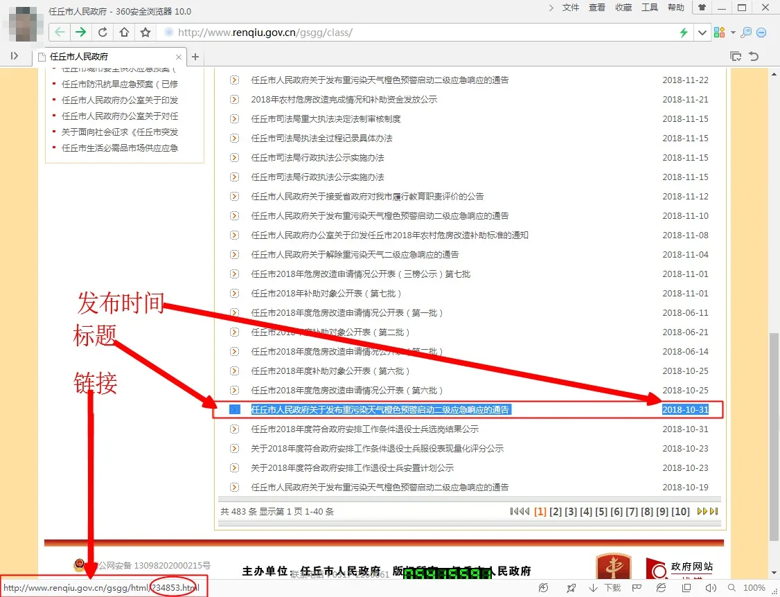Open the 文件 menu
This screenshot has height=597, width=780.
coord(571,8)
